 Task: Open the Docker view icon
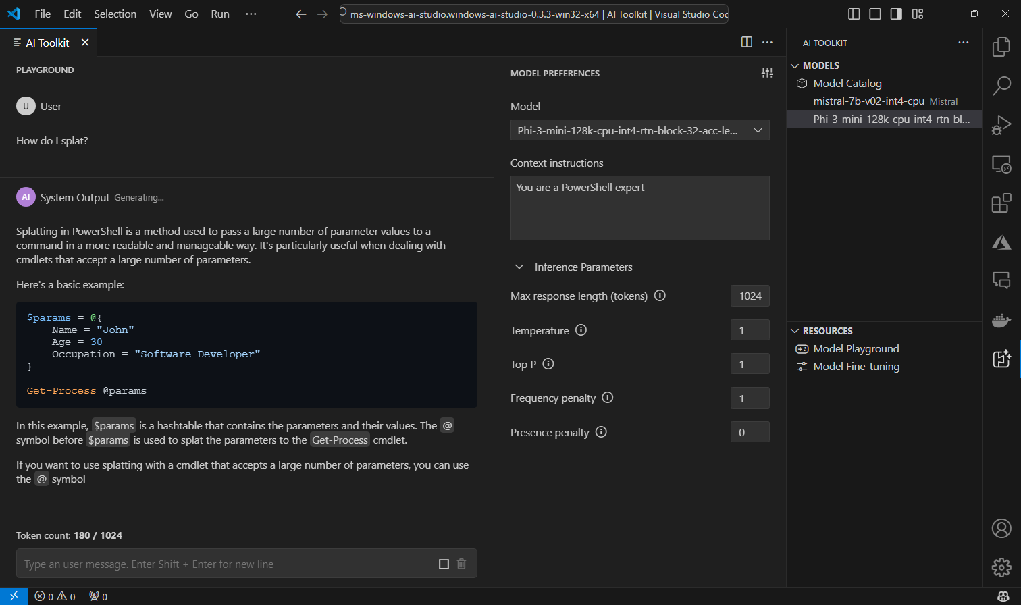[x=1001, y=319]
